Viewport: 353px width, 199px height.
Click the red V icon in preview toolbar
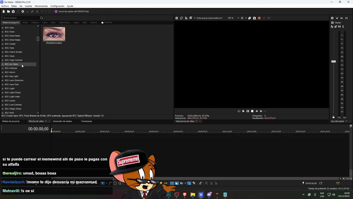[259, 18]
